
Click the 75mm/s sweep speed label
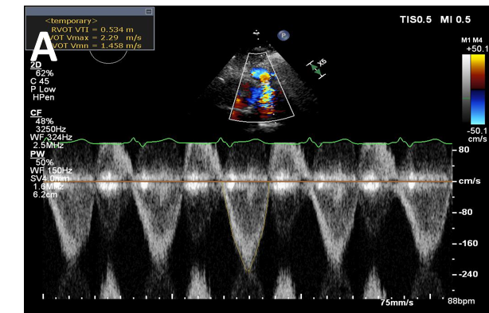click(x=397, y=303)
